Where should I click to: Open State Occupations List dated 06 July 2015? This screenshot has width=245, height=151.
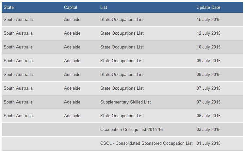(122, 116)
